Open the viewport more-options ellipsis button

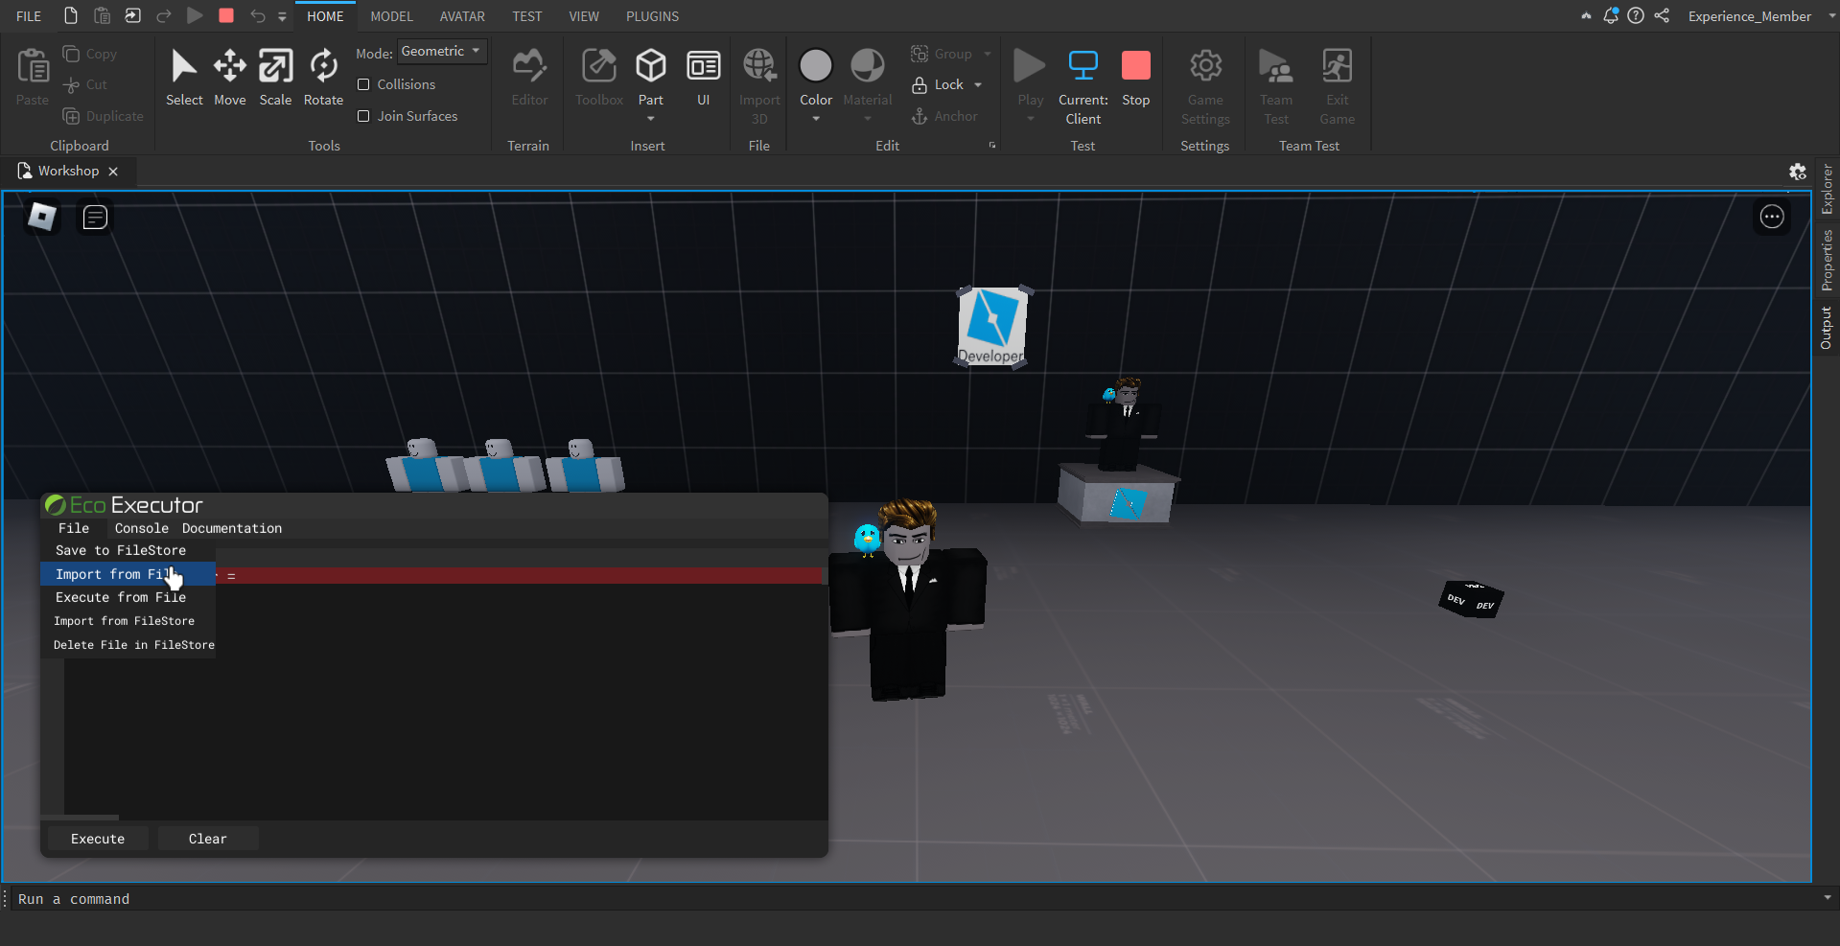coord(1772,217)
